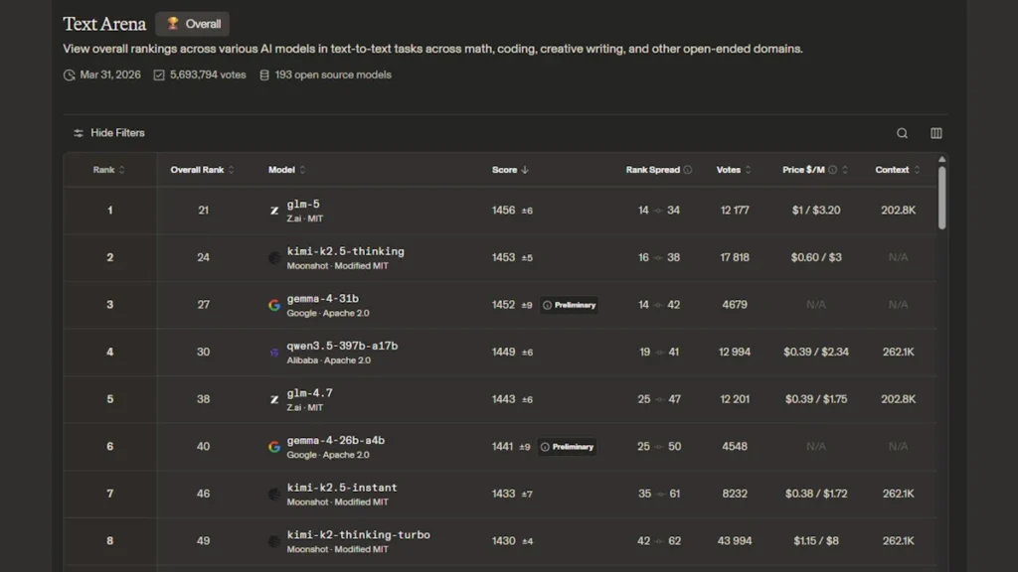The image size is (1018, 572).
Task: Open the qwen3.5-397b-a17b model link
Action: point(342,347)
